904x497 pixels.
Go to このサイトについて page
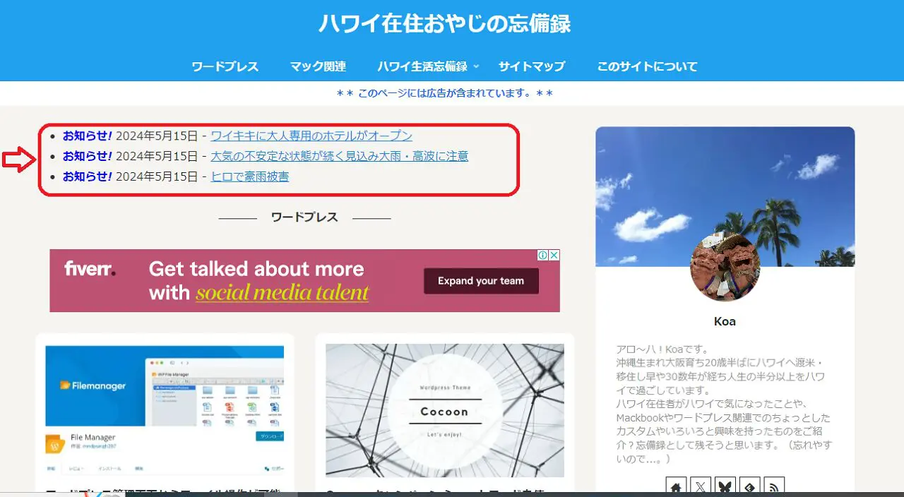coord(647,66)
